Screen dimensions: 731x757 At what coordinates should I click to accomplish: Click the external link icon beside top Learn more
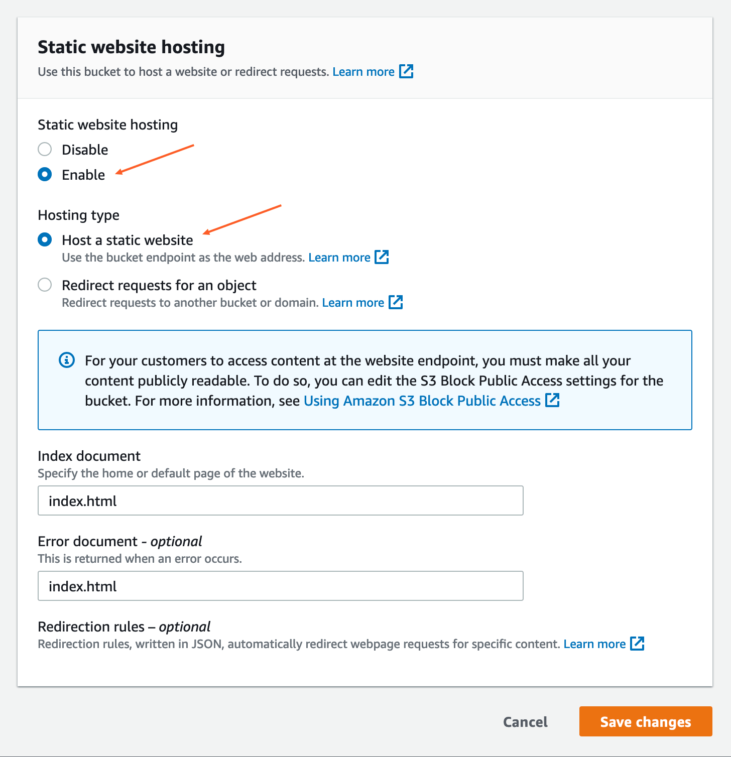pyautogui.click(x=407, y=71)
